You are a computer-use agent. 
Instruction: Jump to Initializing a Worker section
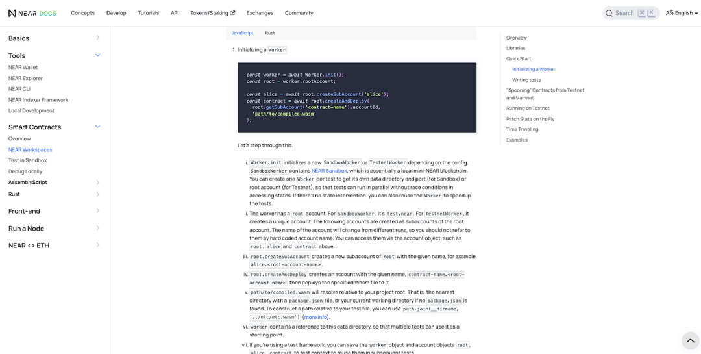point(534,70)
